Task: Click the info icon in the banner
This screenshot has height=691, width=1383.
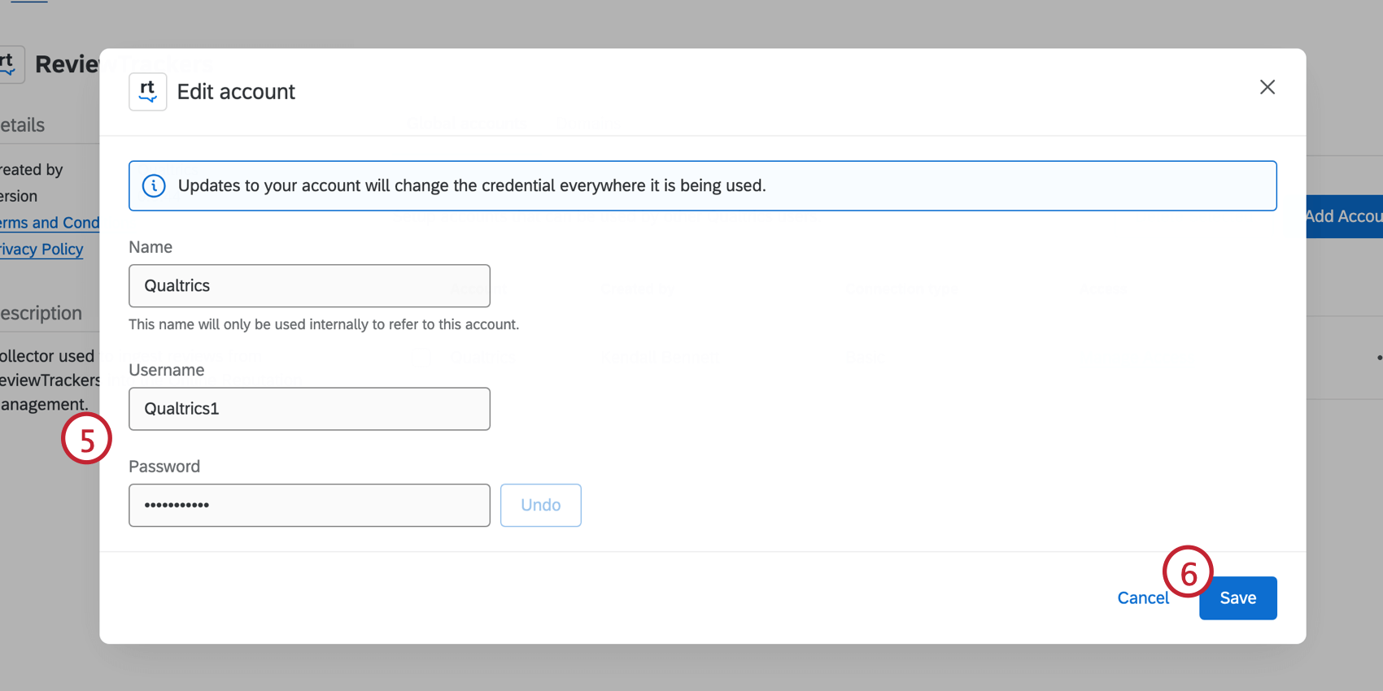Action: coord(154,186)
